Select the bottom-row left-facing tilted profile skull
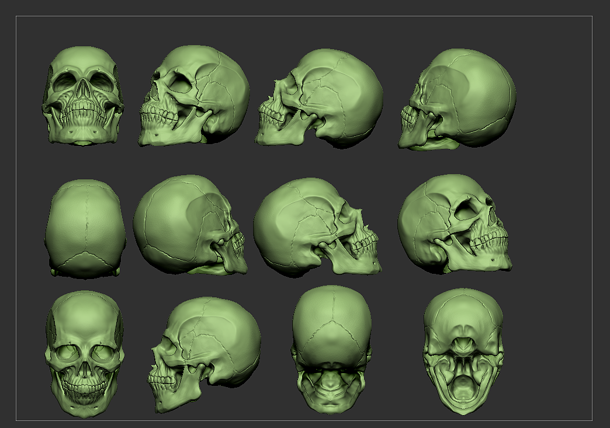 coord(204,355)
